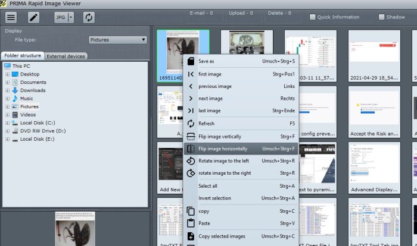Expand the Local Disk (C:) tree node
417x246 pixels.
point(7,123)
